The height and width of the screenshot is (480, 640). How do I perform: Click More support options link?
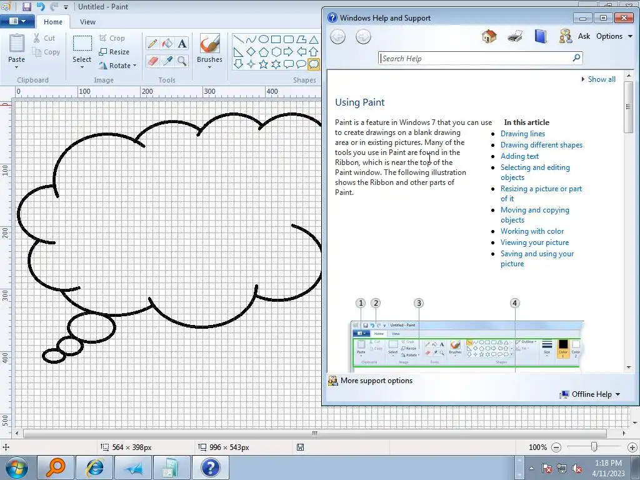point(376,381)
